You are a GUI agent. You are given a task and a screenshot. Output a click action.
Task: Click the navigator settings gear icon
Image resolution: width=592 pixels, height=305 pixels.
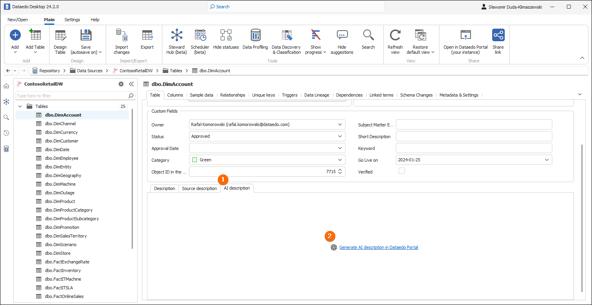tap(121, 84)
